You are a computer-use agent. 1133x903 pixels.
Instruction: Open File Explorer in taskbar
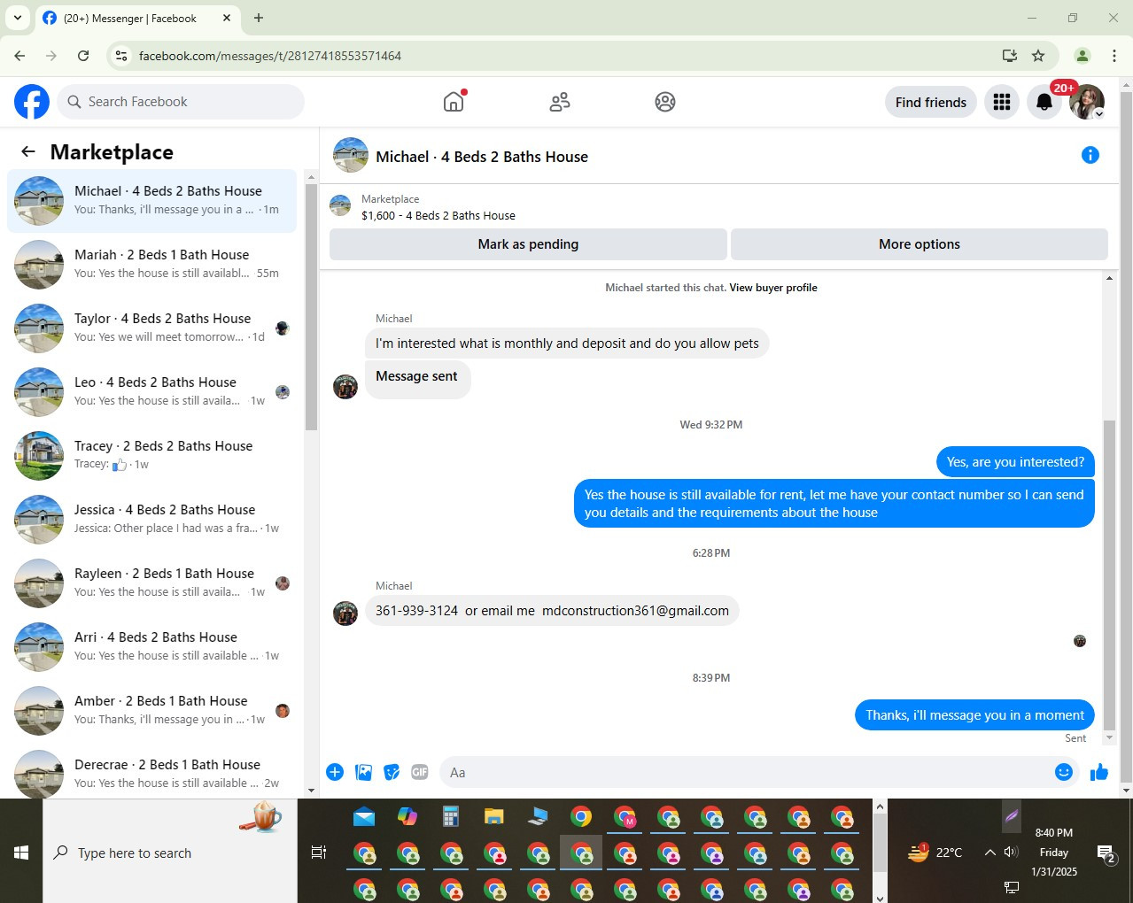(x=494, y=816)
